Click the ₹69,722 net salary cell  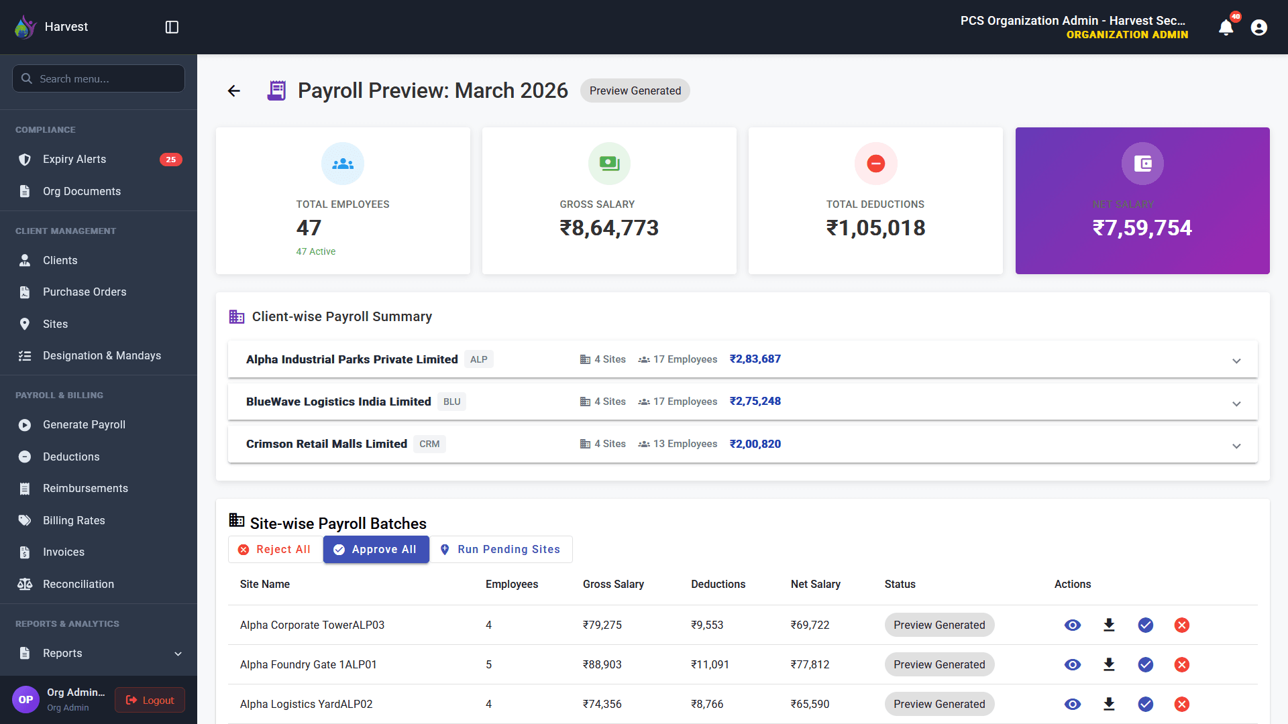(810, 625)
